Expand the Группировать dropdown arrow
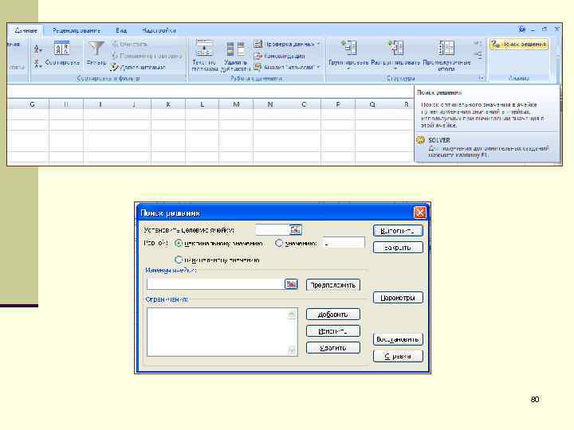The height and width of the screenshot is (430, 574). click(348, 68)
